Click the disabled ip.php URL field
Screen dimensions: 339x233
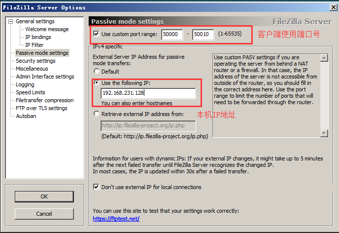148,126
